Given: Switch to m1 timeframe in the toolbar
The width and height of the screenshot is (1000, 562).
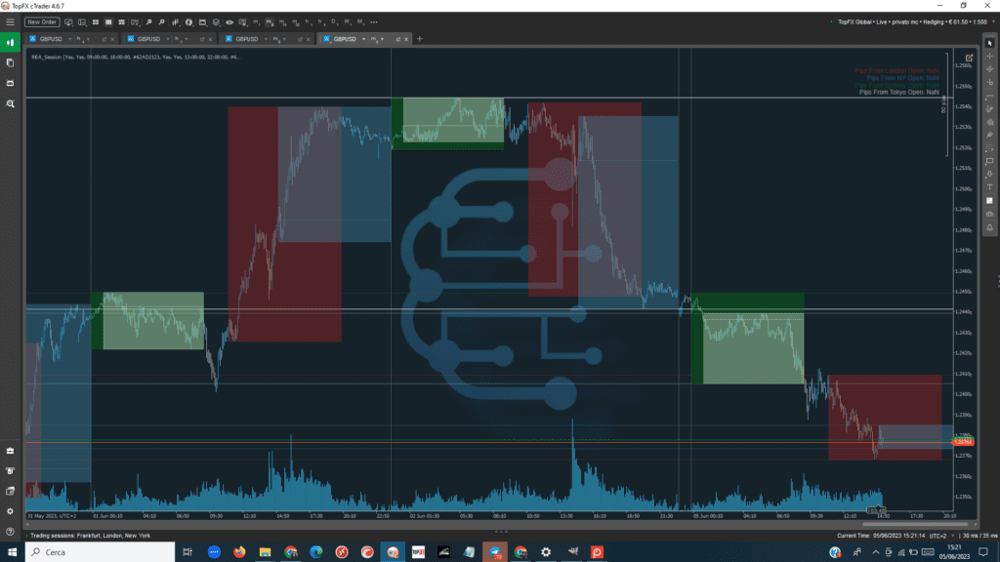Looking at the screenshot, I should (257, 22).
